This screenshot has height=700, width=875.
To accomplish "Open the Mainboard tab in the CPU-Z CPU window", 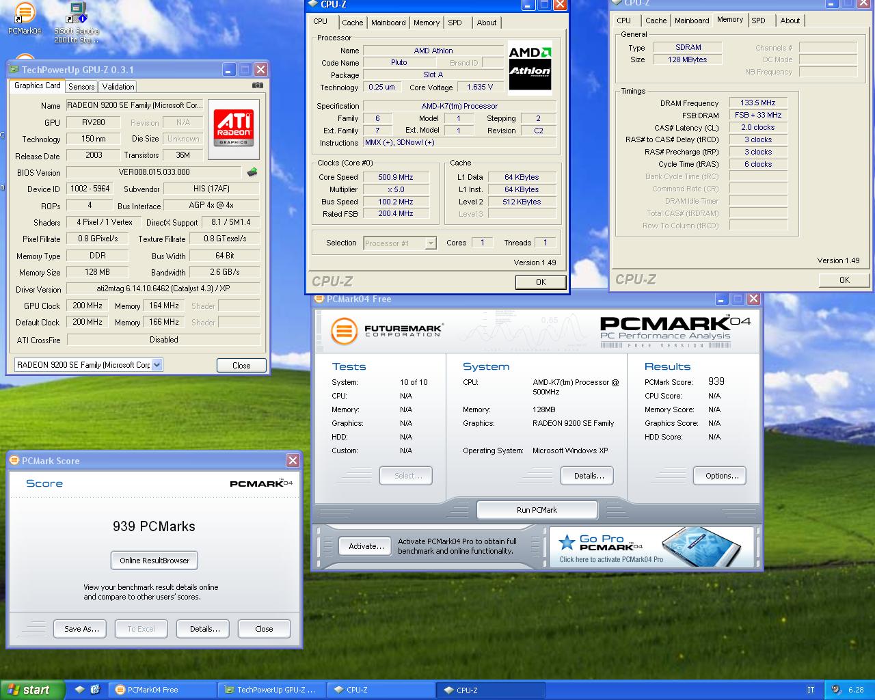I will click(388, 23).
